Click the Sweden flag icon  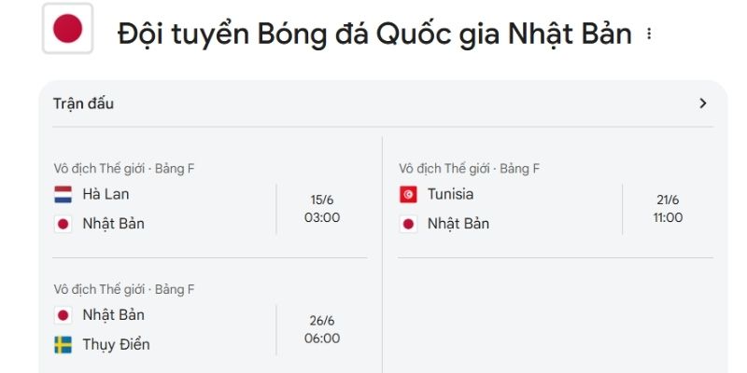pos(63,344)
